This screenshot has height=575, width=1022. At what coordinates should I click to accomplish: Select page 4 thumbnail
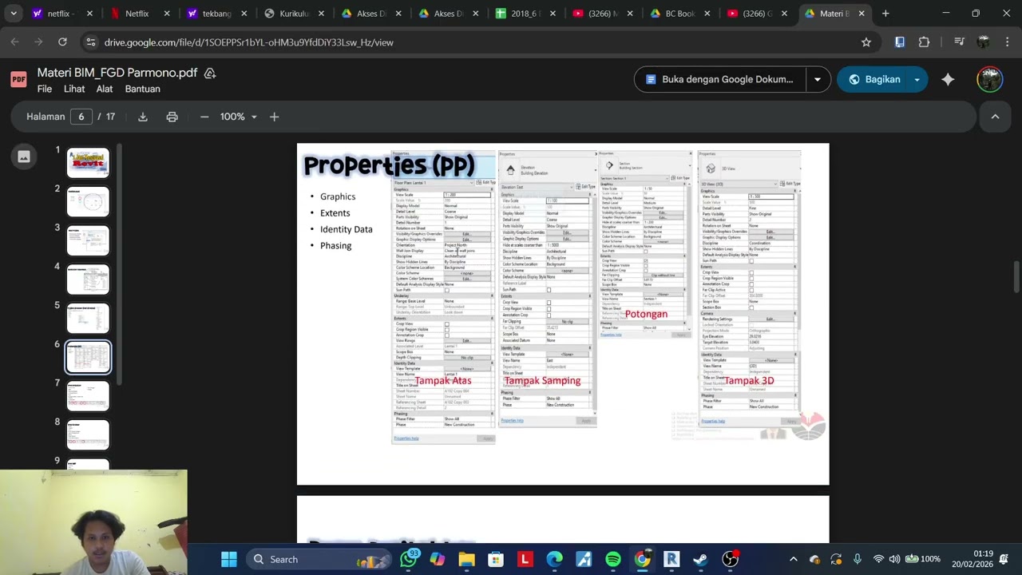88,280
